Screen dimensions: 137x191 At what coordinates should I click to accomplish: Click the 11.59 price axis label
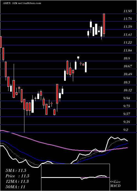(128, 27)
